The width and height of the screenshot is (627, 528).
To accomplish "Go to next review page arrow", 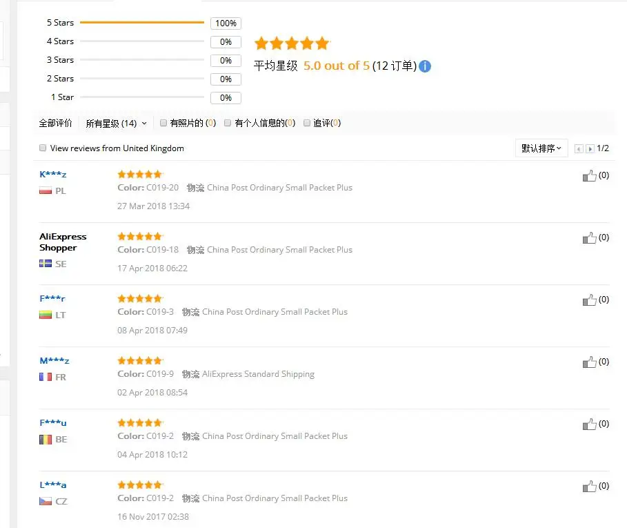I will pos(590,149).
